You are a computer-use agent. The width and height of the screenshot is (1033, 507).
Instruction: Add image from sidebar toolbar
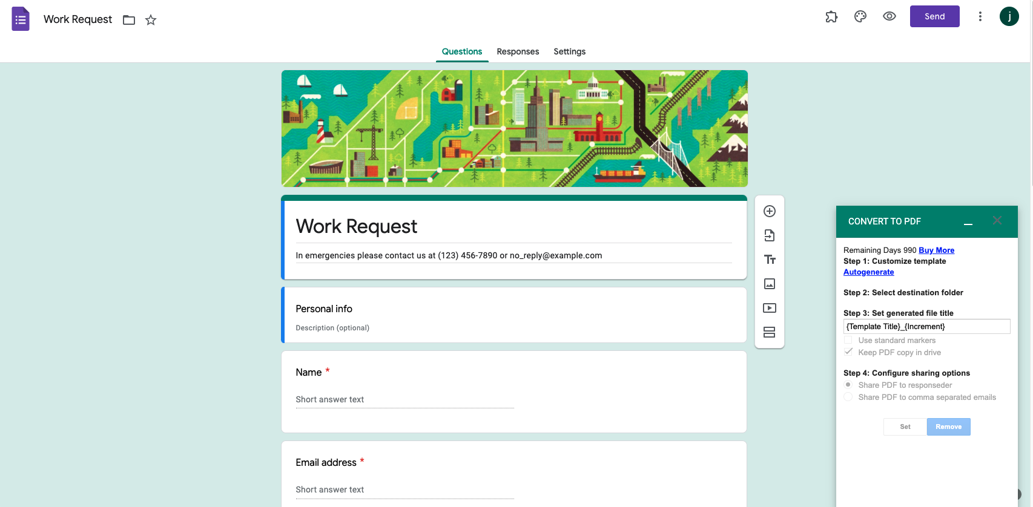click(x=770, y=284)
